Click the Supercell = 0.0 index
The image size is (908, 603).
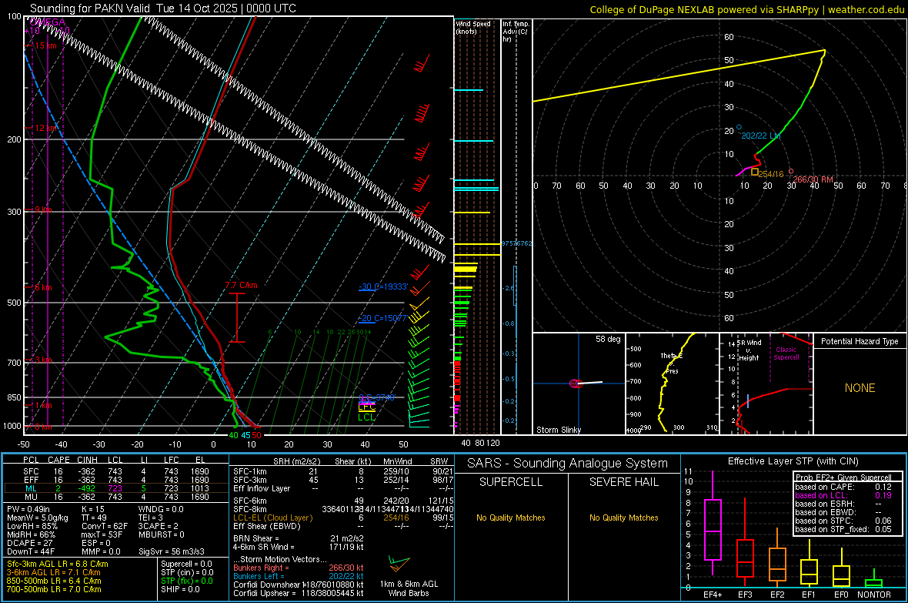click(x=186, y=564)
